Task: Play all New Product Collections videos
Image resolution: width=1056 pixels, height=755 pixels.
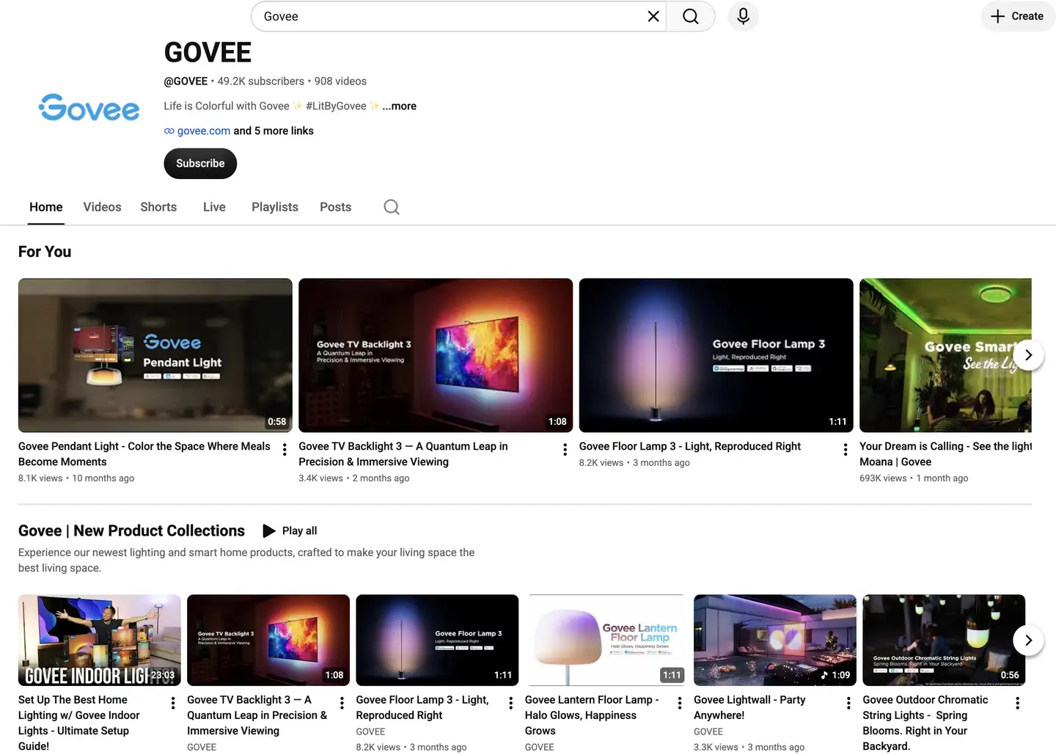Action: coord(290,530)
